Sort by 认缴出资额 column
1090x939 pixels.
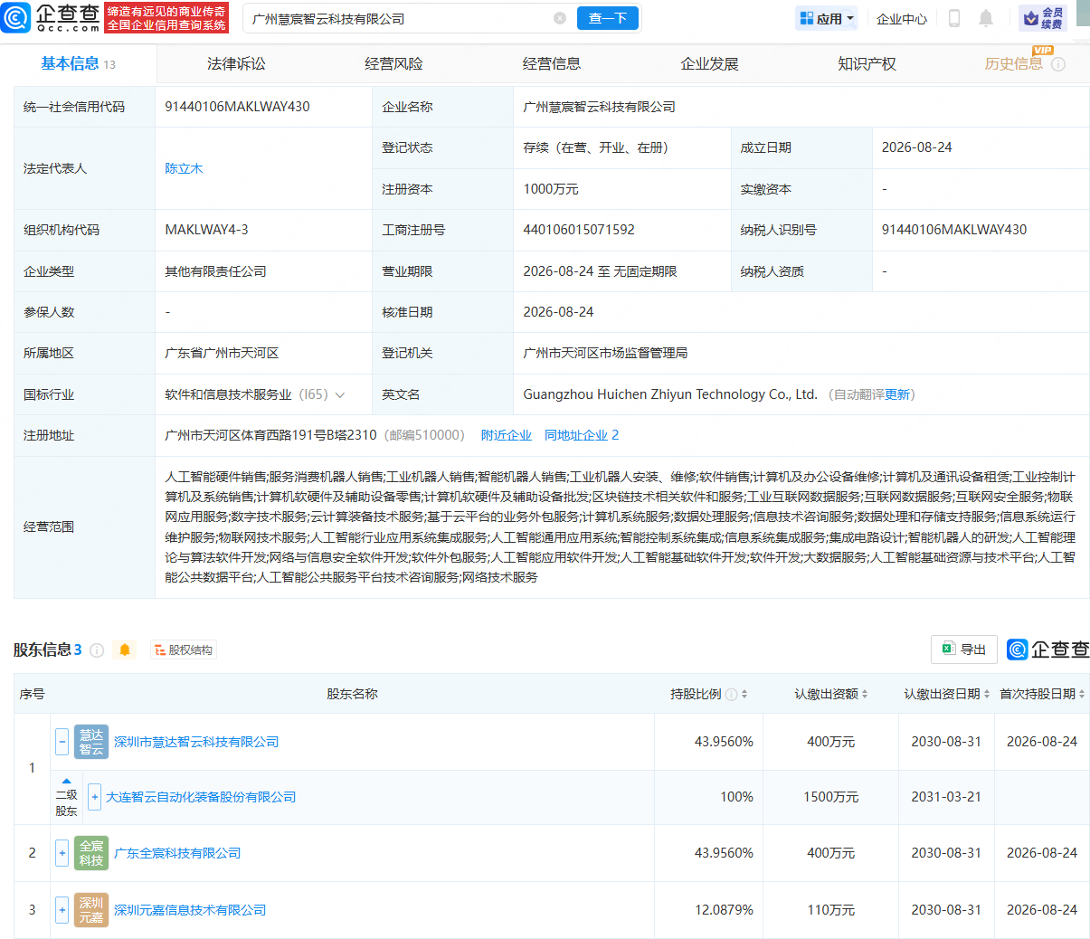[x=864, y=694]
